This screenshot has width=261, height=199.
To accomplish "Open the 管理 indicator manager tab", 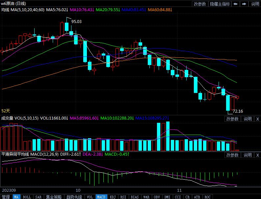I will (6, 197).
